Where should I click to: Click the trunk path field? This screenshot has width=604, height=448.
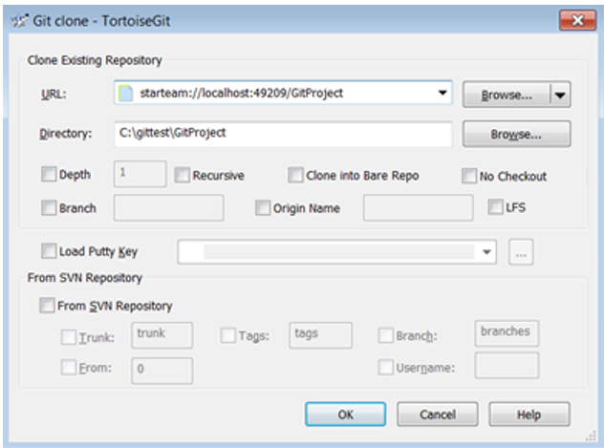(x=162, y=335)
